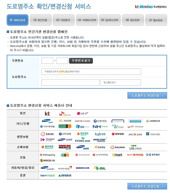This screenshot has width=170, height=193.
Task: Click the 신세계백화점 logo
Action: click(x=100, y=155)
